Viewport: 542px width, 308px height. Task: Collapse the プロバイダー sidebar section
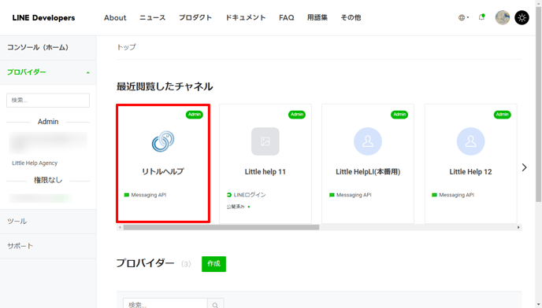[48, 72]
